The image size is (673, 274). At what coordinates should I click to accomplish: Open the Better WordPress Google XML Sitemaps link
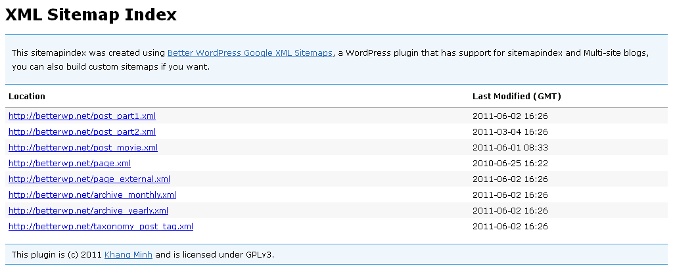click(x=250, y=53)
